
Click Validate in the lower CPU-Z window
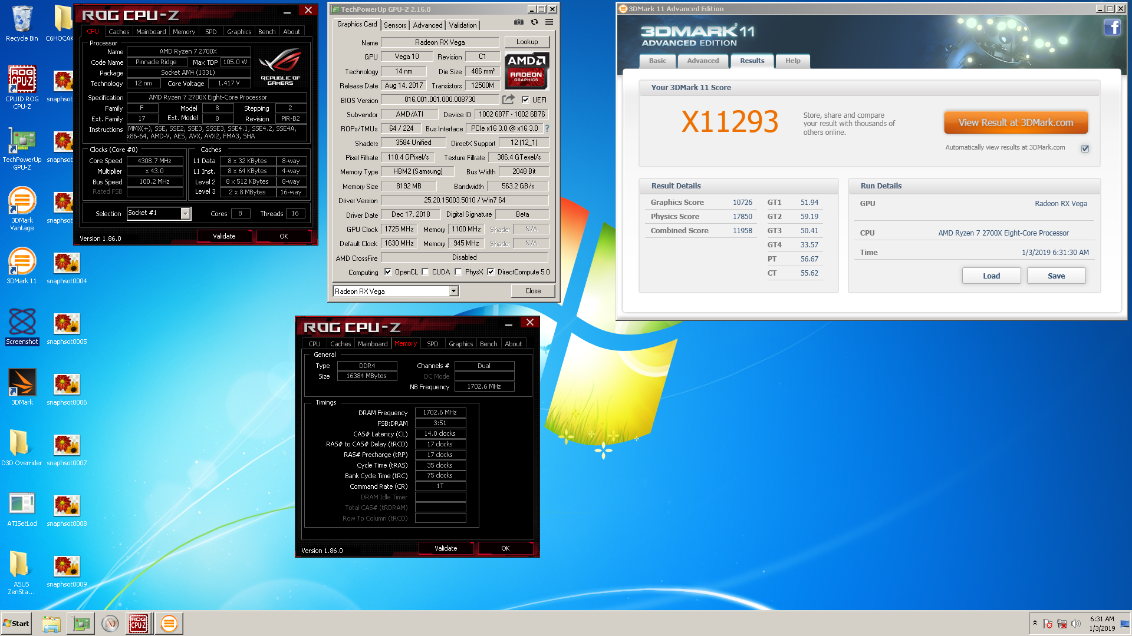point(446,548)
